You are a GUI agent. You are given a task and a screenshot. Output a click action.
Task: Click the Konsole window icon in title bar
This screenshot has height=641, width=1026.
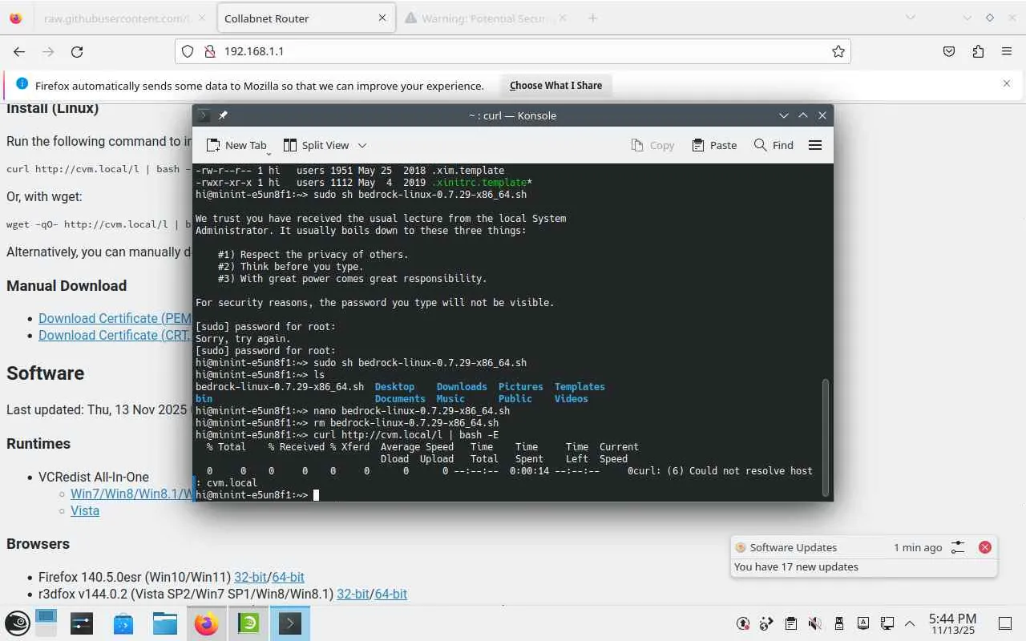(204, 115)
